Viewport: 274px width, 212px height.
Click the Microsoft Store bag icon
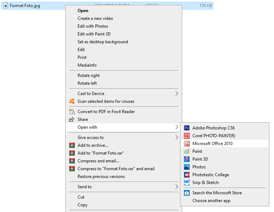click(187, 193)
